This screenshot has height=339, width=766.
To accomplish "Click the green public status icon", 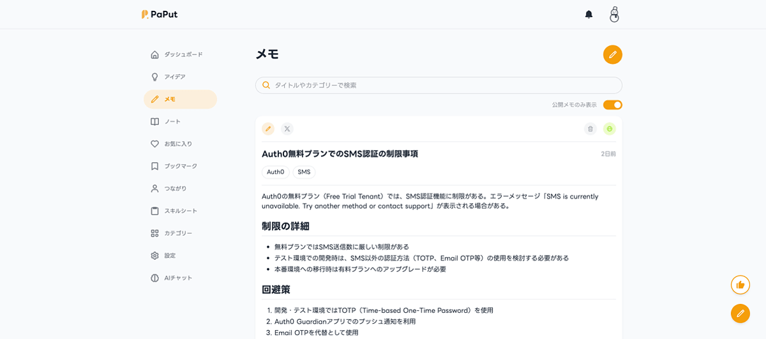I will (x=610, y=129).
